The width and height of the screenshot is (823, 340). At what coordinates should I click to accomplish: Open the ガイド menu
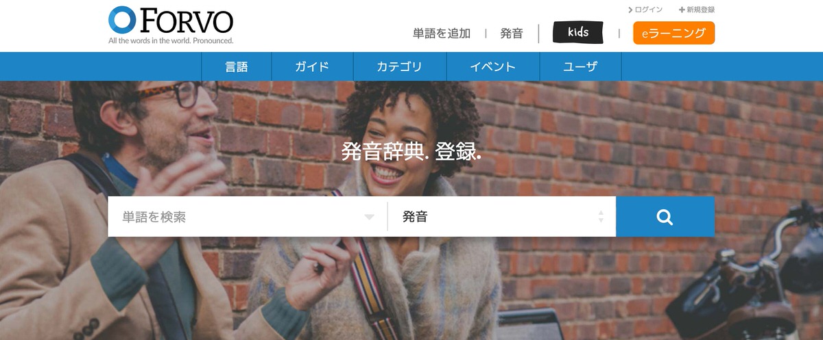click(x=313, y=66)
